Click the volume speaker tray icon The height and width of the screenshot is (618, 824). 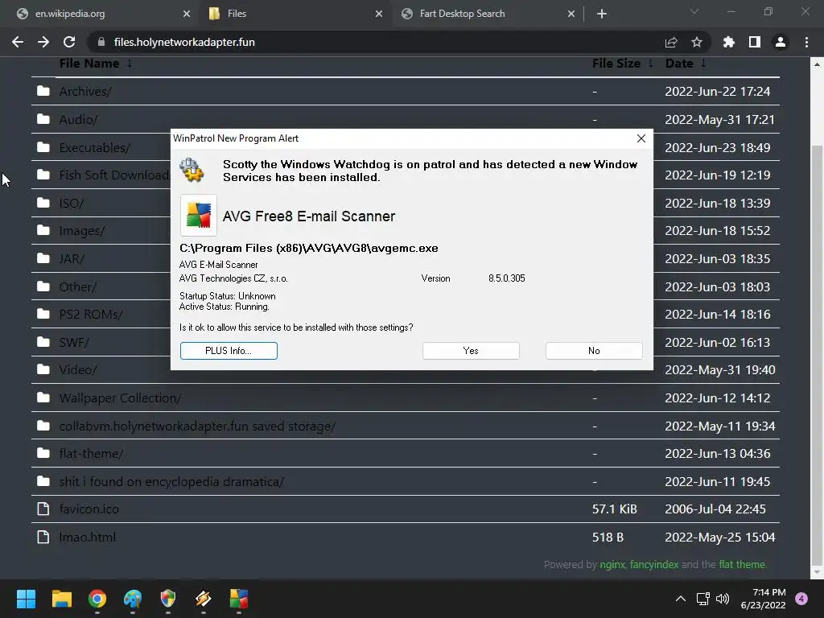[723, 599]
